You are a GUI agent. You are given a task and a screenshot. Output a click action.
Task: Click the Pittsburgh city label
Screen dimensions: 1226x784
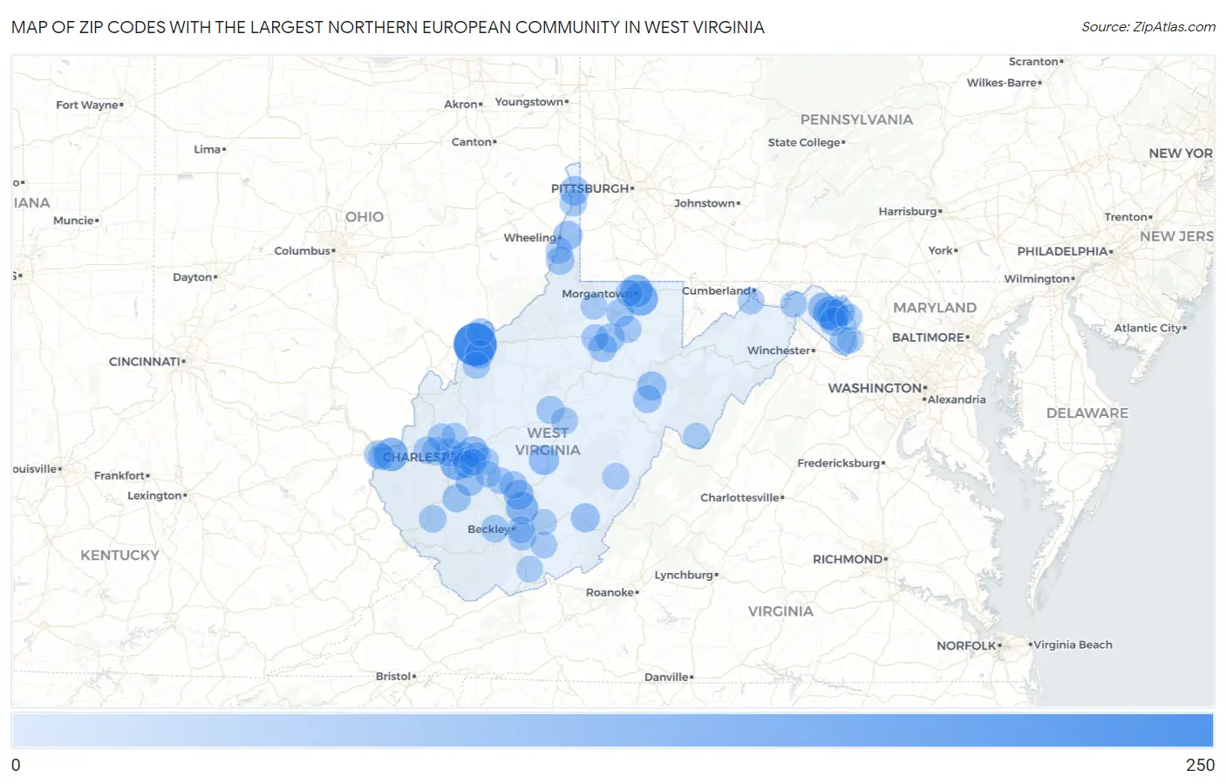590,188
